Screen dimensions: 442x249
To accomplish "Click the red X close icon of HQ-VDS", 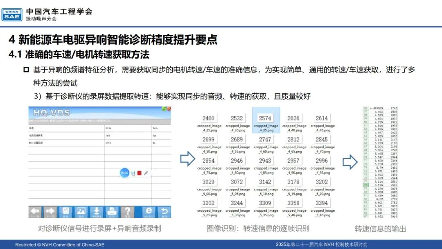I will [169, 109].
